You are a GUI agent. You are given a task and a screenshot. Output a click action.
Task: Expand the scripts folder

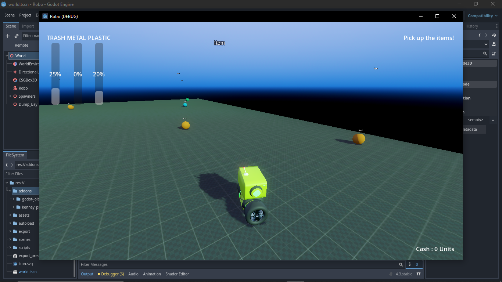10,247
